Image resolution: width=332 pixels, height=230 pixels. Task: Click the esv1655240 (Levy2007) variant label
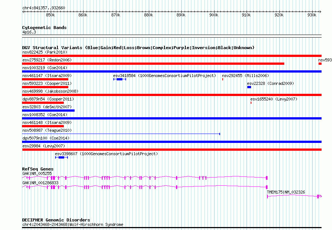coord(274,99)
